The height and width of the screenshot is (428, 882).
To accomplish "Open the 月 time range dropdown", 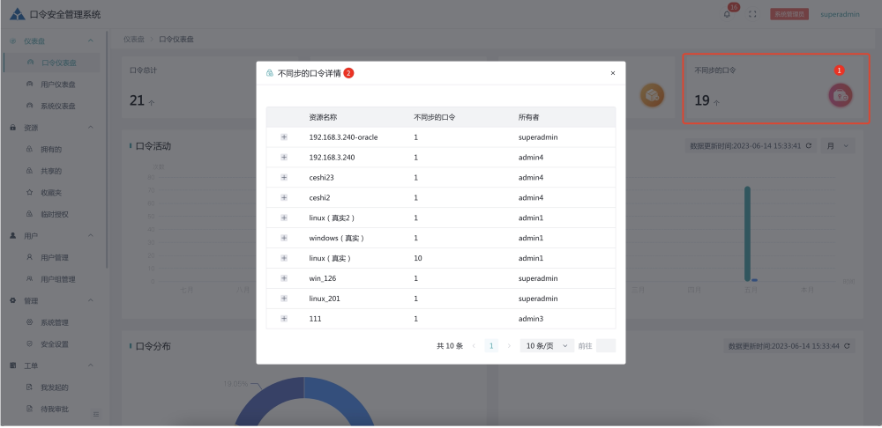I will tap(837, 145).
